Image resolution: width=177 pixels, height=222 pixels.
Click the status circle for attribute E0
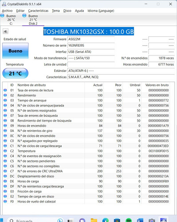5,191
